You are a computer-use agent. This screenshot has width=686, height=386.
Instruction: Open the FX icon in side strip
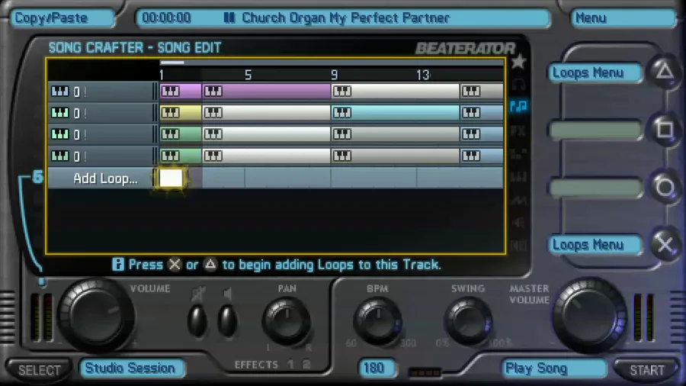point(518,130)
